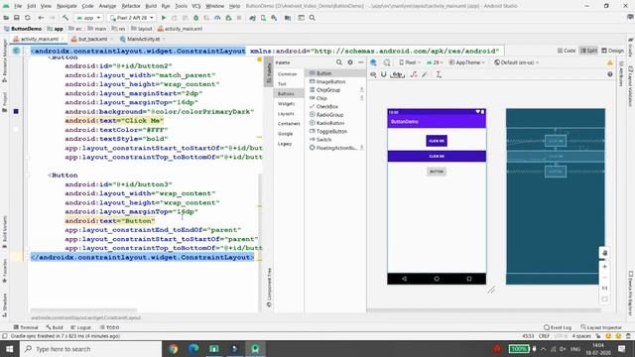Open Microsoft Edge from the taskbar

pos(193,349)
